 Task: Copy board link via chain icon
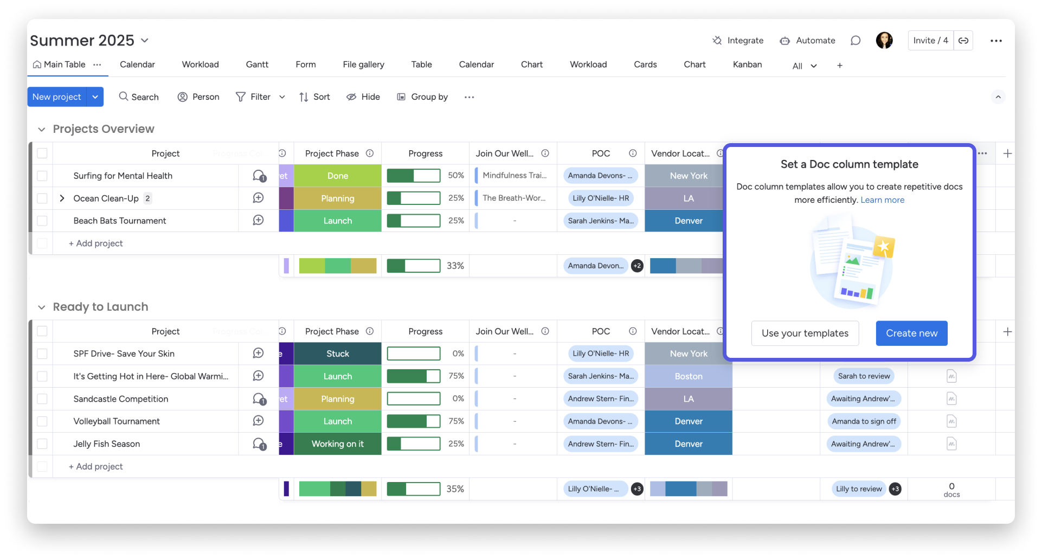coord(963,41)
